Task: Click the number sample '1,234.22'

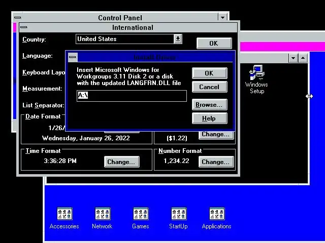Action: click(x=176, y=161)
